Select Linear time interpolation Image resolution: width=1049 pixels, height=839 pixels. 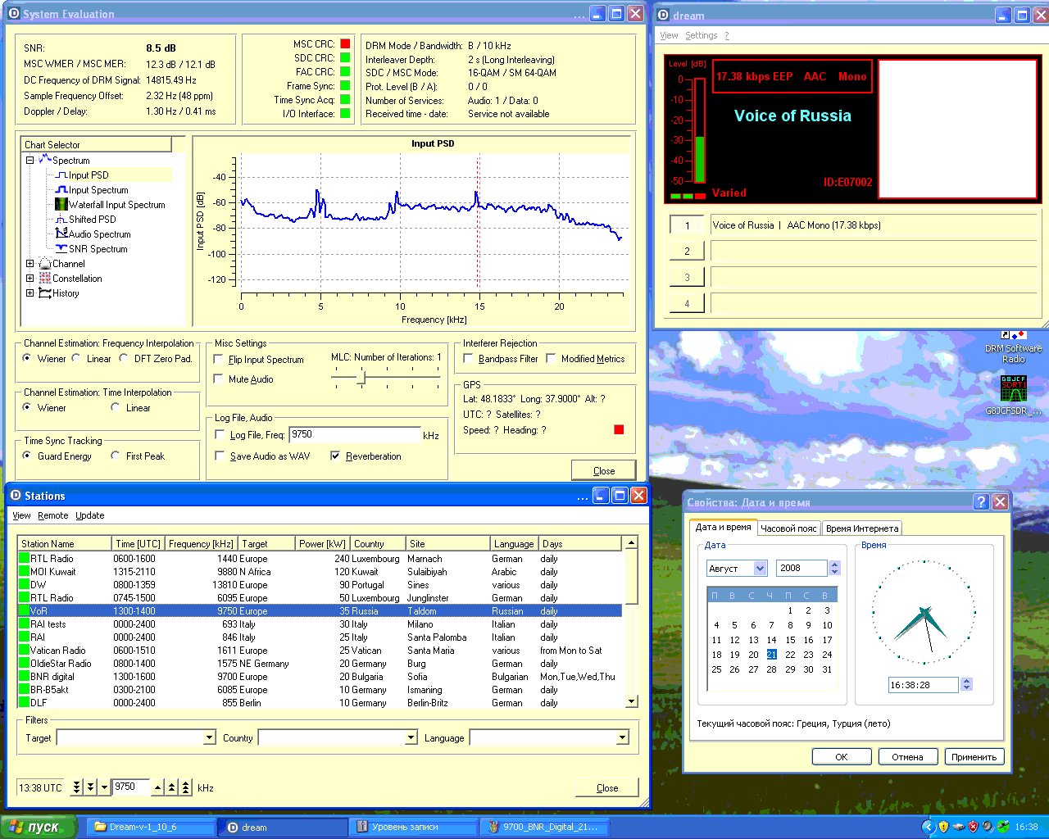click(116, 407)
